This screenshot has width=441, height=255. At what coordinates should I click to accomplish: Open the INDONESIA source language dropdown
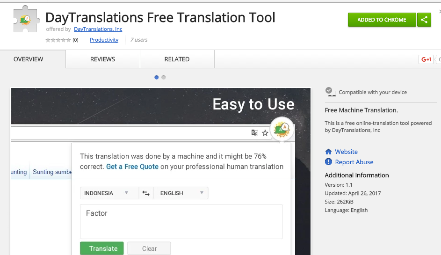109,193
